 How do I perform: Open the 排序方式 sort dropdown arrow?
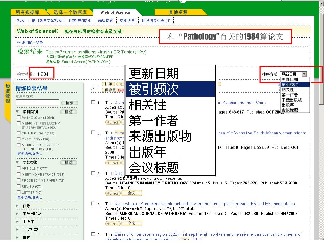click(304, 74)
